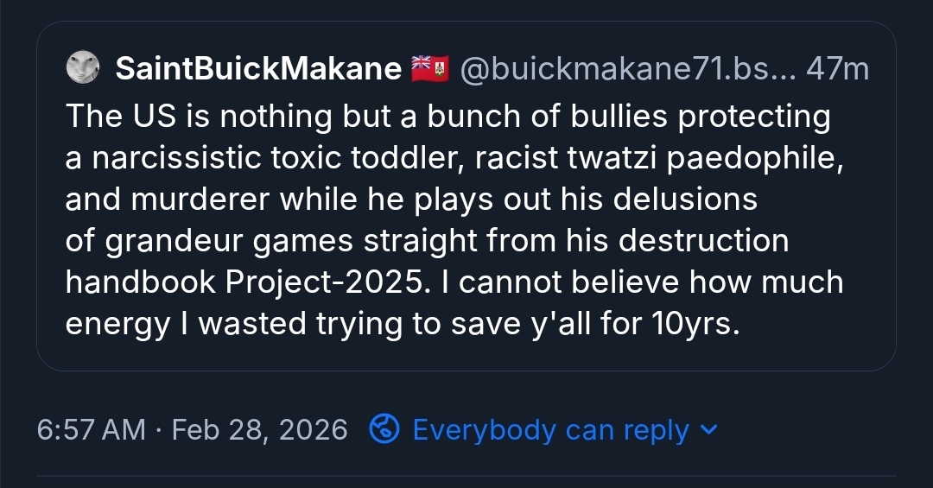Click the globe reply-settings icon

(x=384, y=429)
